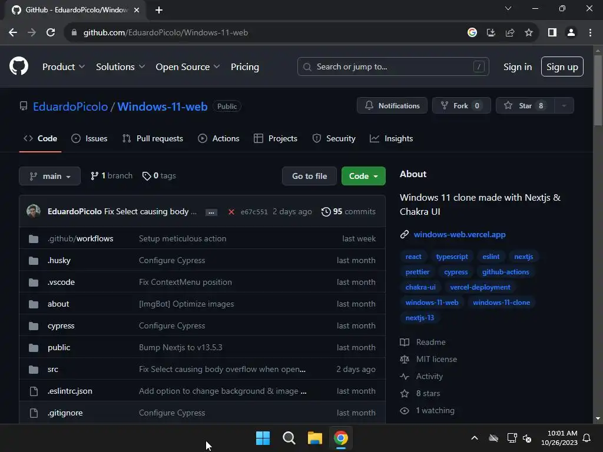Switch to the Issues tab
The image size is (603, 452).
[90, 138]
